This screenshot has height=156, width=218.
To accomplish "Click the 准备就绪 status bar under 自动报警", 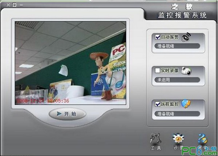I will [177, 46].
